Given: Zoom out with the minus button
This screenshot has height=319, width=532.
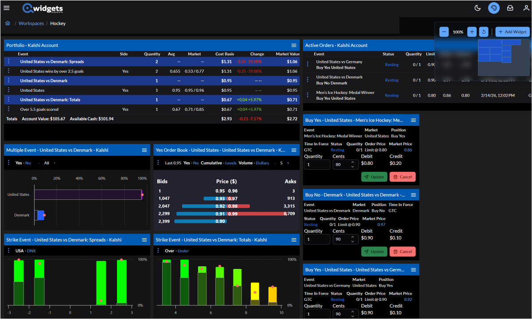Looking at the screenshot, I should click(444, 32).
